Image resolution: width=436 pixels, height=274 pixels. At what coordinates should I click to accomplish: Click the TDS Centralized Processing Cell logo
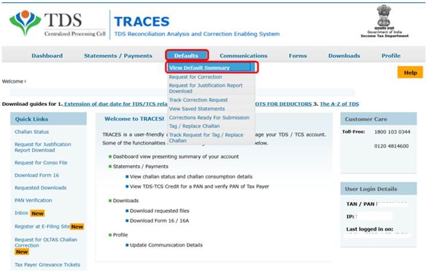click(57, 24)
